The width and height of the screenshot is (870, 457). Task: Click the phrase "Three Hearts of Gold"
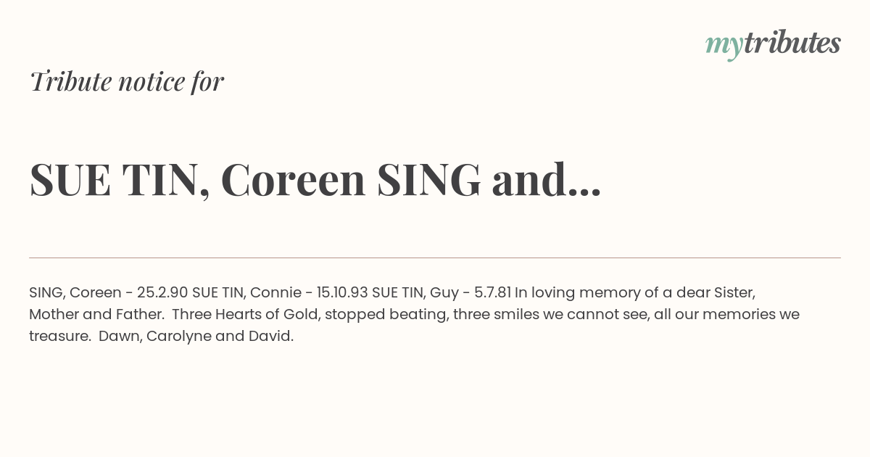(246, 315)
